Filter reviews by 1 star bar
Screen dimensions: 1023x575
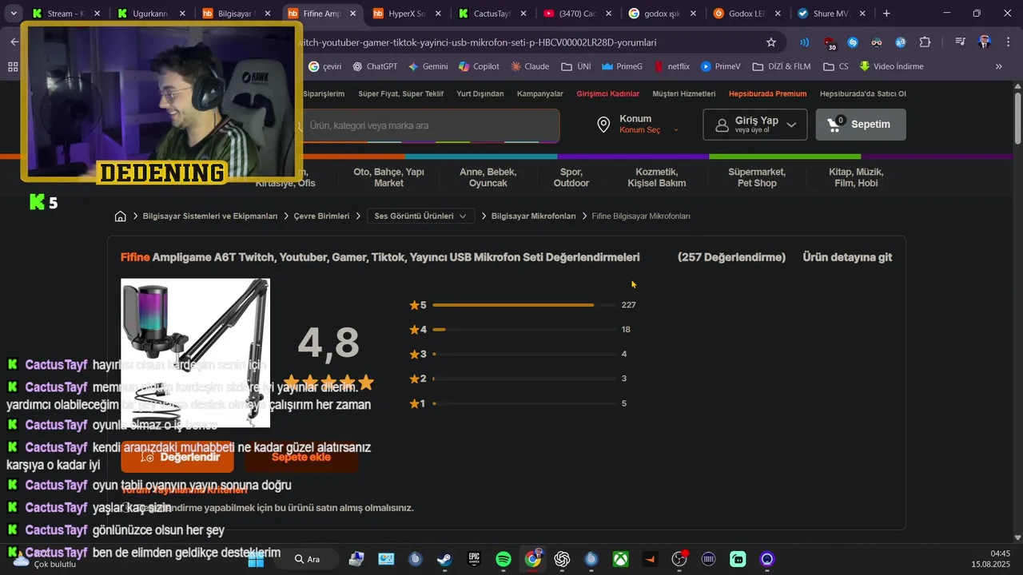pyautogui.click(x=523, y=404)
